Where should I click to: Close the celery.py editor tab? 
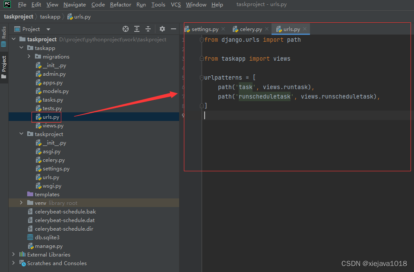(267, 29)
